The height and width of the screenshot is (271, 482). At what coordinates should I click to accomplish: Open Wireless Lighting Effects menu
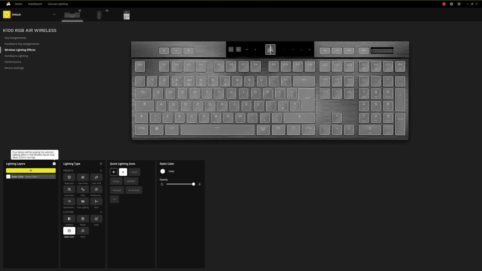(x=20, y=50)
